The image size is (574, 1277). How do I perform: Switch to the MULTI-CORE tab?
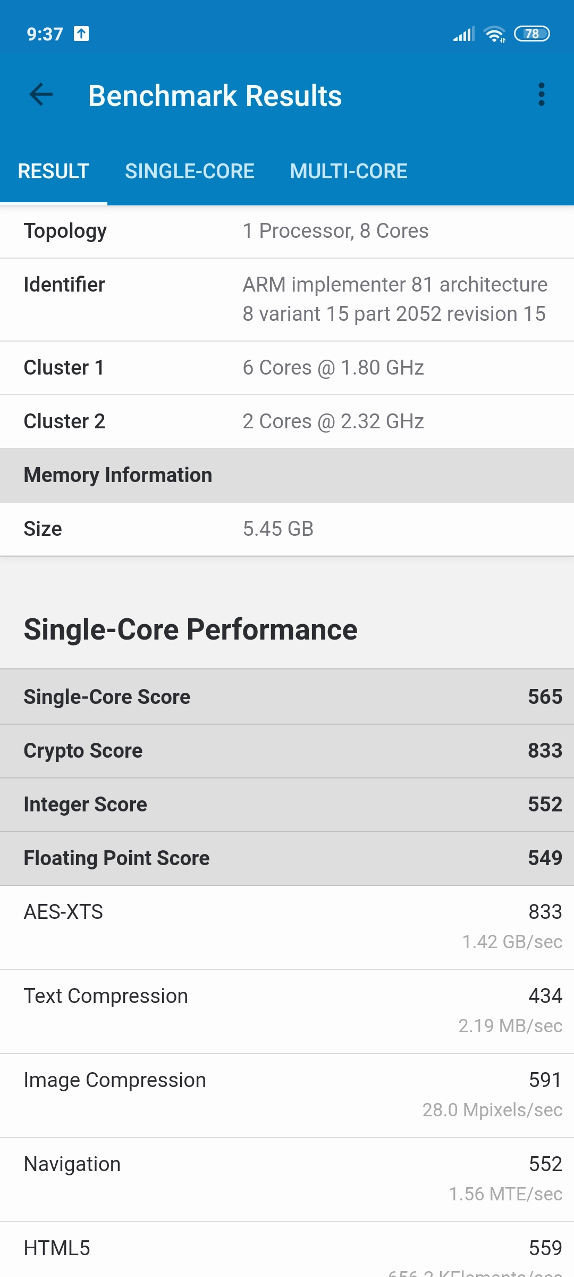(349, 171)
